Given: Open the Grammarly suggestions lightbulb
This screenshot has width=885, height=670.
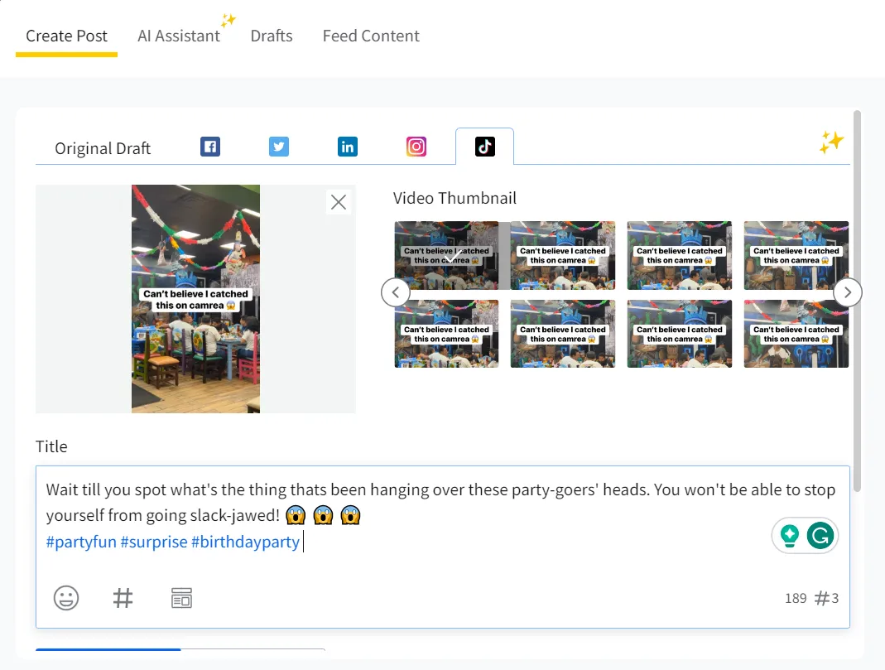Looking at the screenshot, I should click(789, 535).
